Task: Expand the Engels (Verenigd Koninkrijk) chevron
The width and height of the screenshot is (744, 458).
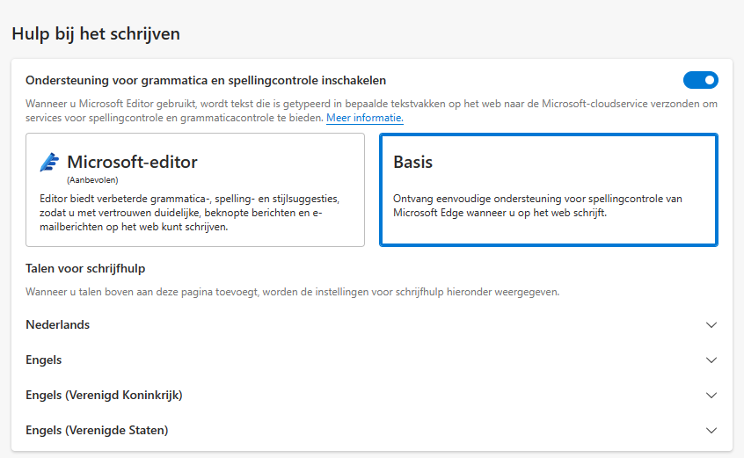Action: [x=711, y=395]
